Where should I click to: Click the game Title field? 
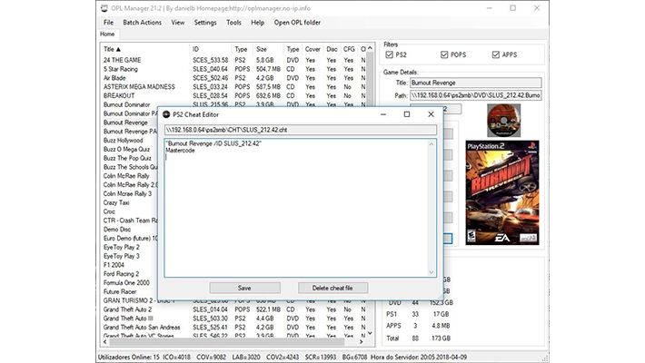[x=475, y=83]
